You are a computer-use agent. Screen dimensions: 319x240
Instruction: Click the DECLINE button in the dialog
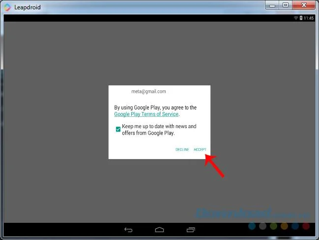coord(182,150)
